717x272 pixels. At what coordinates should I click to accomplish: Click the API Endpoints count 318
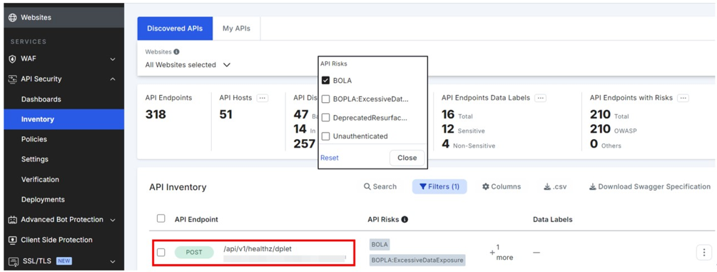click(x=156, y=114)
